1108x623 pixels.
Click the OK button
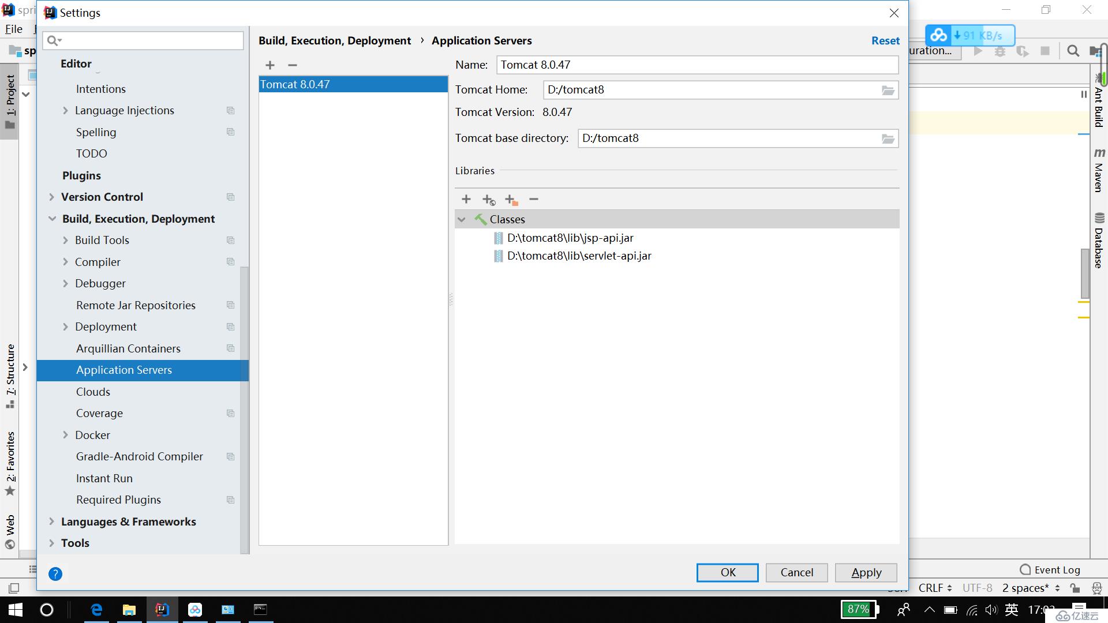coord(728,573)
